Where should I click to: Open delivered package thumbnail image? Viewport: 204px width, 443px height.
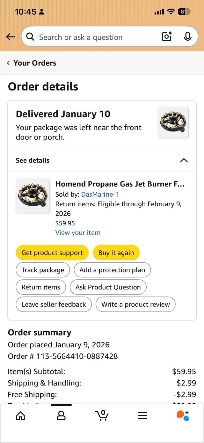(x=173, y=123)
